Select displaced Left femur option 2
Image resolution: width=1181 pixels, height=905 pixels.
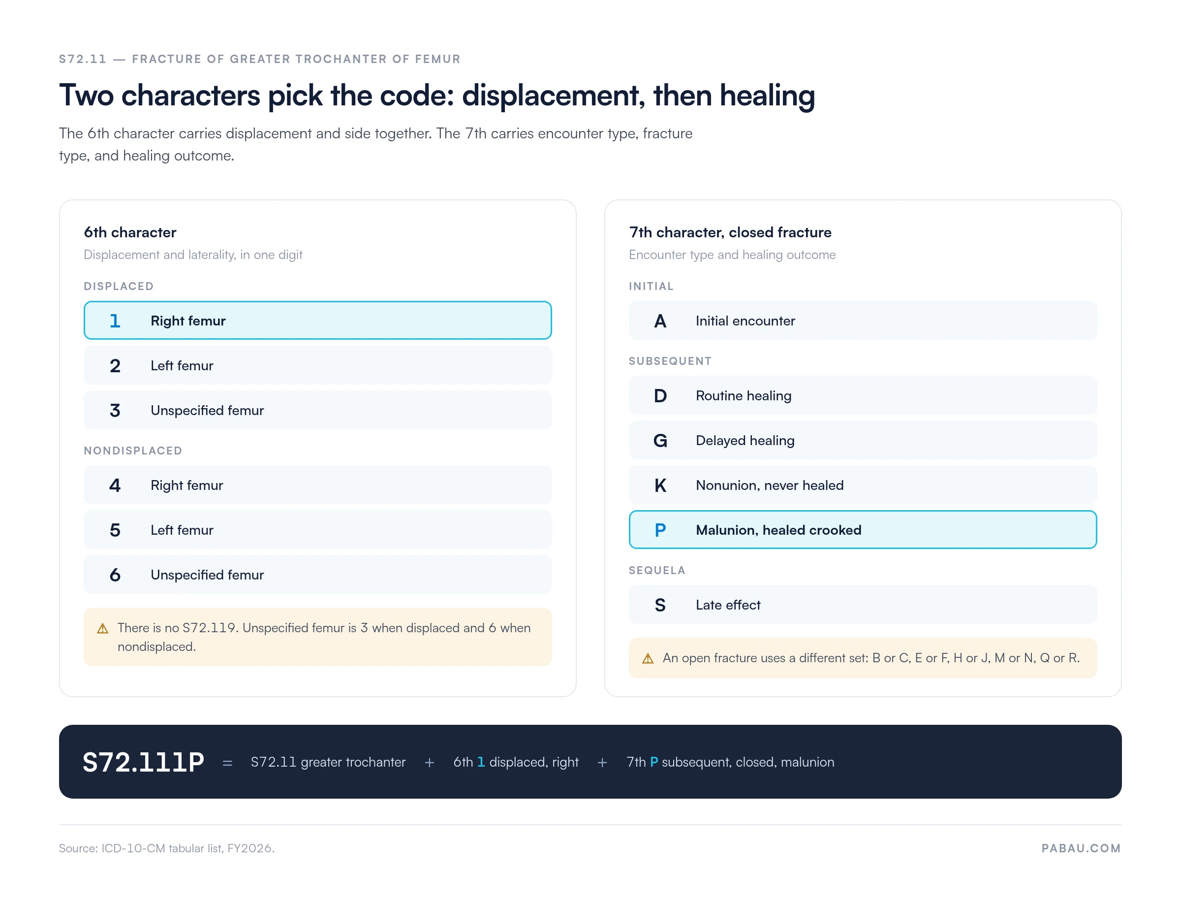point(317,365)
